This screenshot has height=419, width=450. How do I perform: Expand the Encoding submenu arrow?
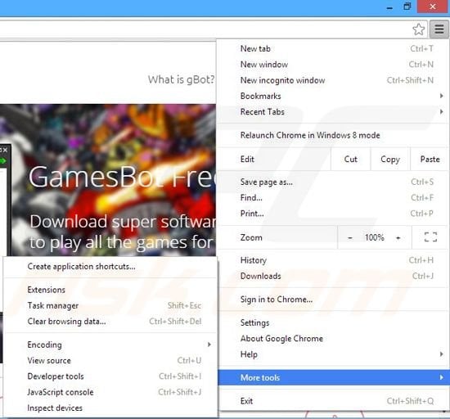209,345
